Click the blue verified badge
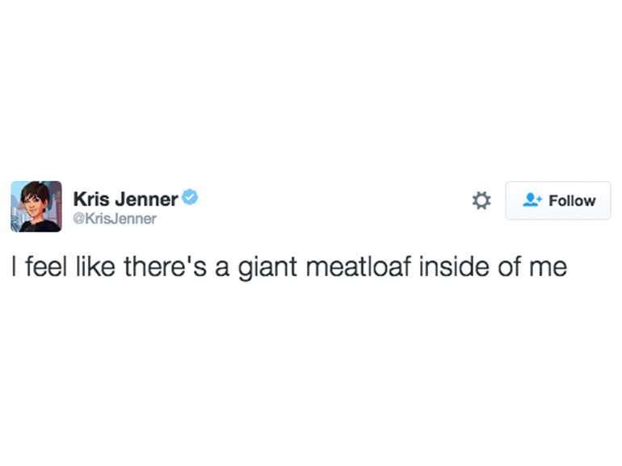Viewport: 622px width, 466px height. pos(189,196)
